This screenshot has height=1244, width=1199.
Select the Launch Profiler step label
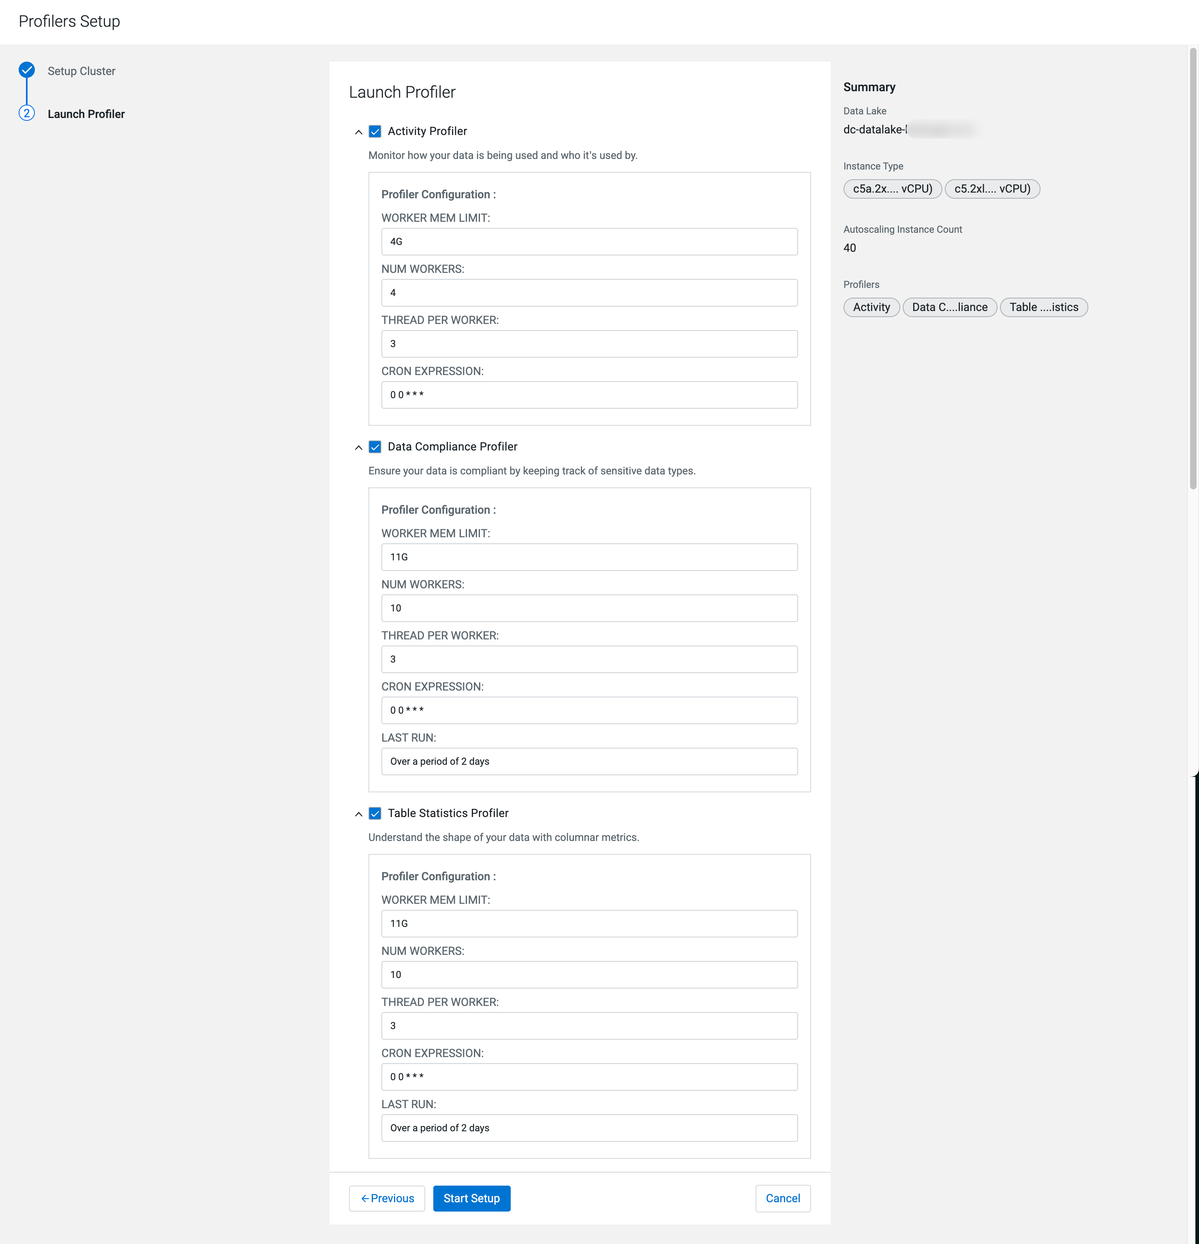[x=86, y=114]
